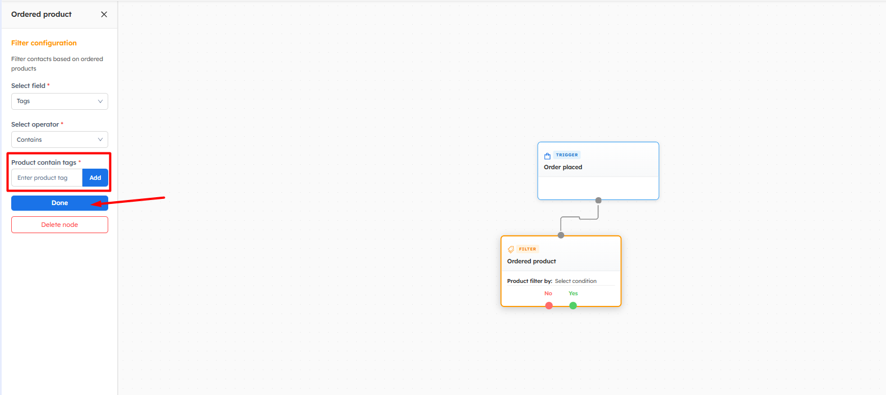
Task: Select the green Yes output connector
Action: click(x=573, y=305)
